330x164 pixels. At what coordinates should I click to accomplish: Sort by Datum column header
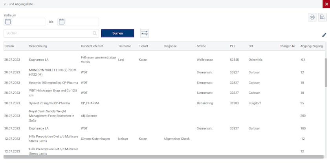point(9,46)
